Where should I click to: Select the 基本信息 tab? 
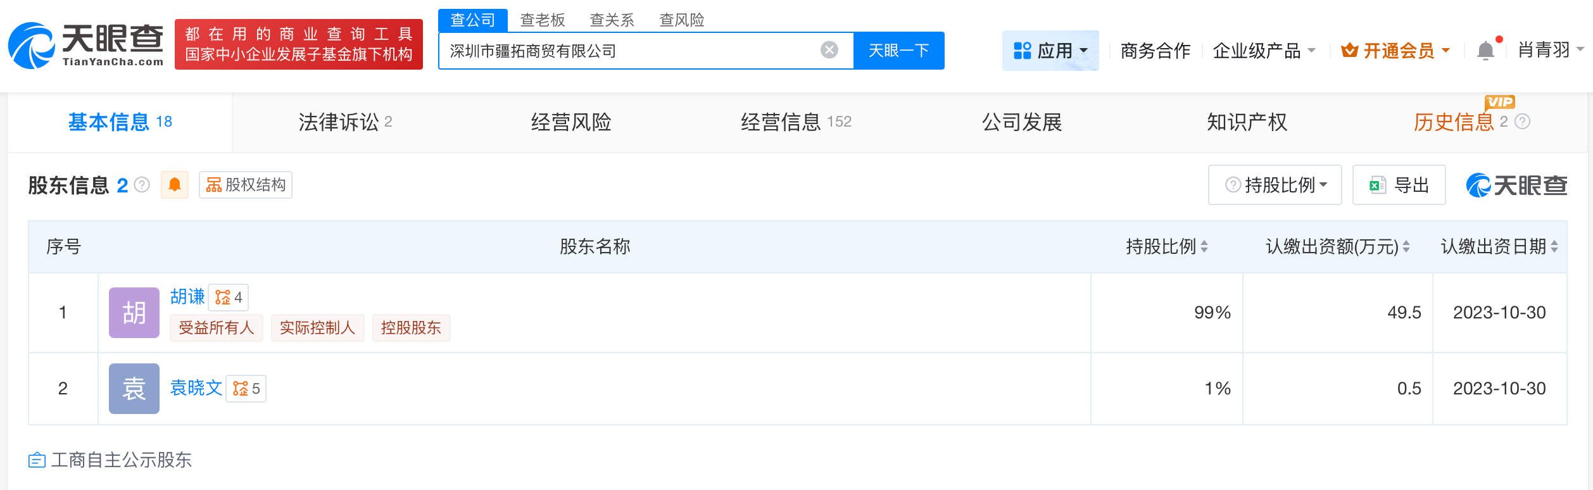[120, 122]
